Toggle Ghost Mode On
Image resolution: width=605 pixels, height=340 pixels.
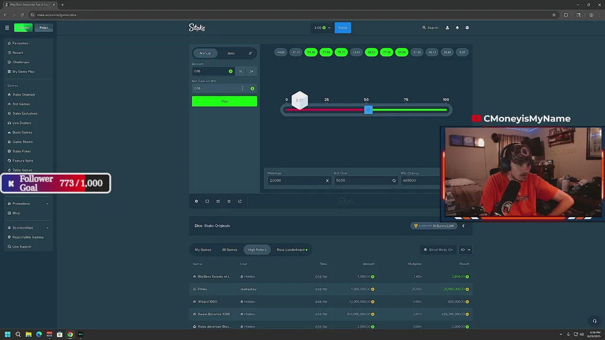(438, 250)
